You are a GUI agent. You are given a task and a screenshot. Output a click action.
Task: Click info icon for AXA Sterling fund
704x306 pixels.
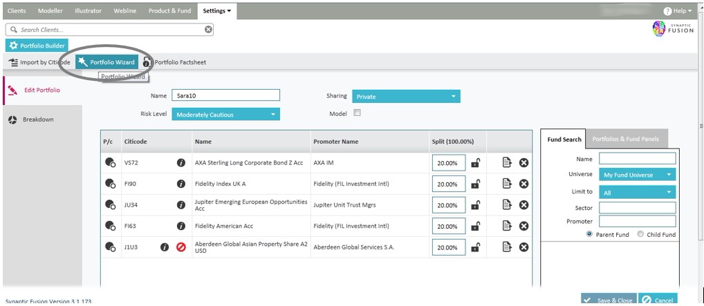pyautogui.click(x=181, y=163)
